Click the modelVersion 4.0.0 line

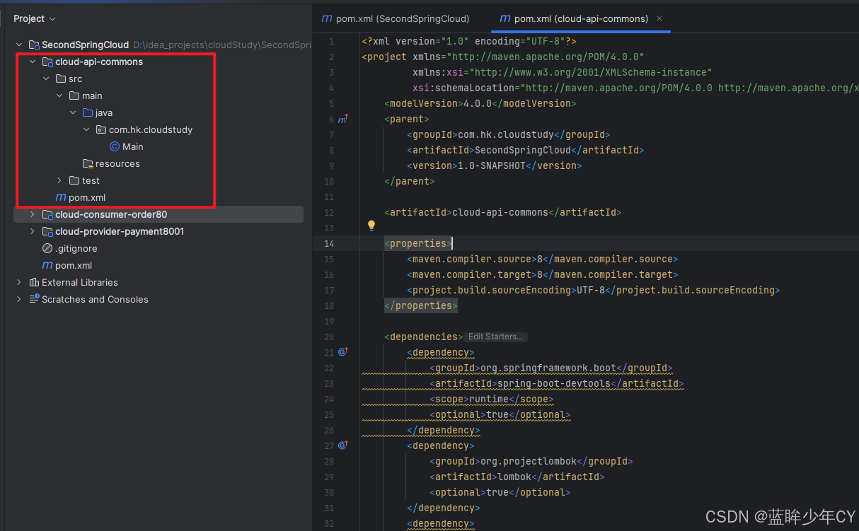point(480,103)
